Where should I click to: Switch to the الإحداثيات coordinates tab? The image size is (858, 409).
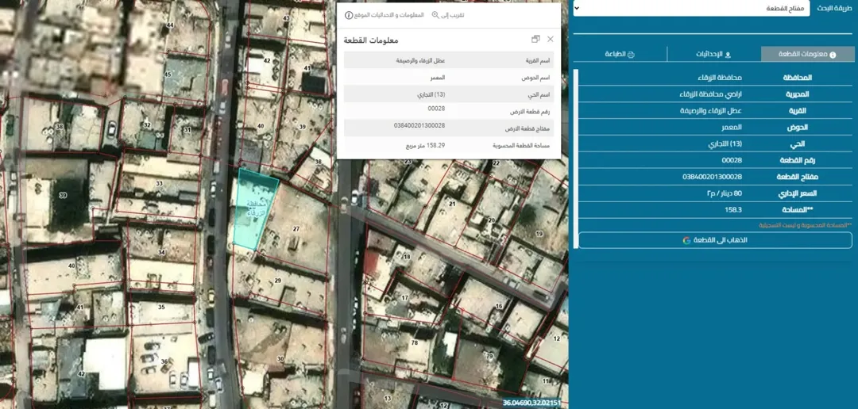click(713, 54)
